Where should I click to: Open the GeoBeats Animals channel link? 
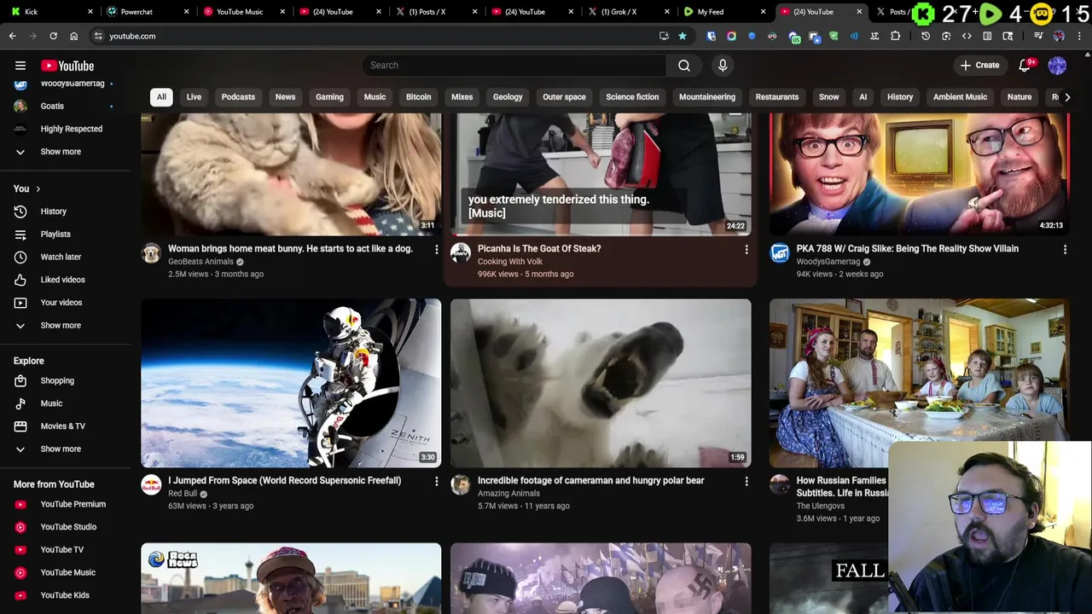click(200, 262)
